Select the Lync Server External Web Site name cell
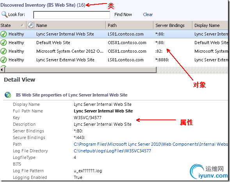Screen dimensions: 230x182 coord(65,60)
